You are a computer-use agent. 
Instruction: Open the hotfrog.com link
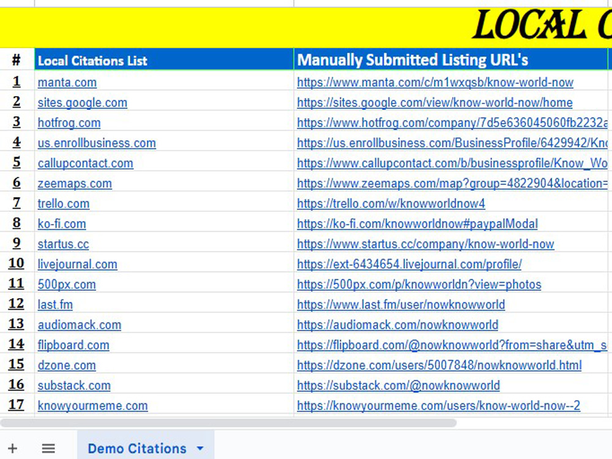click(x=69, y=123)
